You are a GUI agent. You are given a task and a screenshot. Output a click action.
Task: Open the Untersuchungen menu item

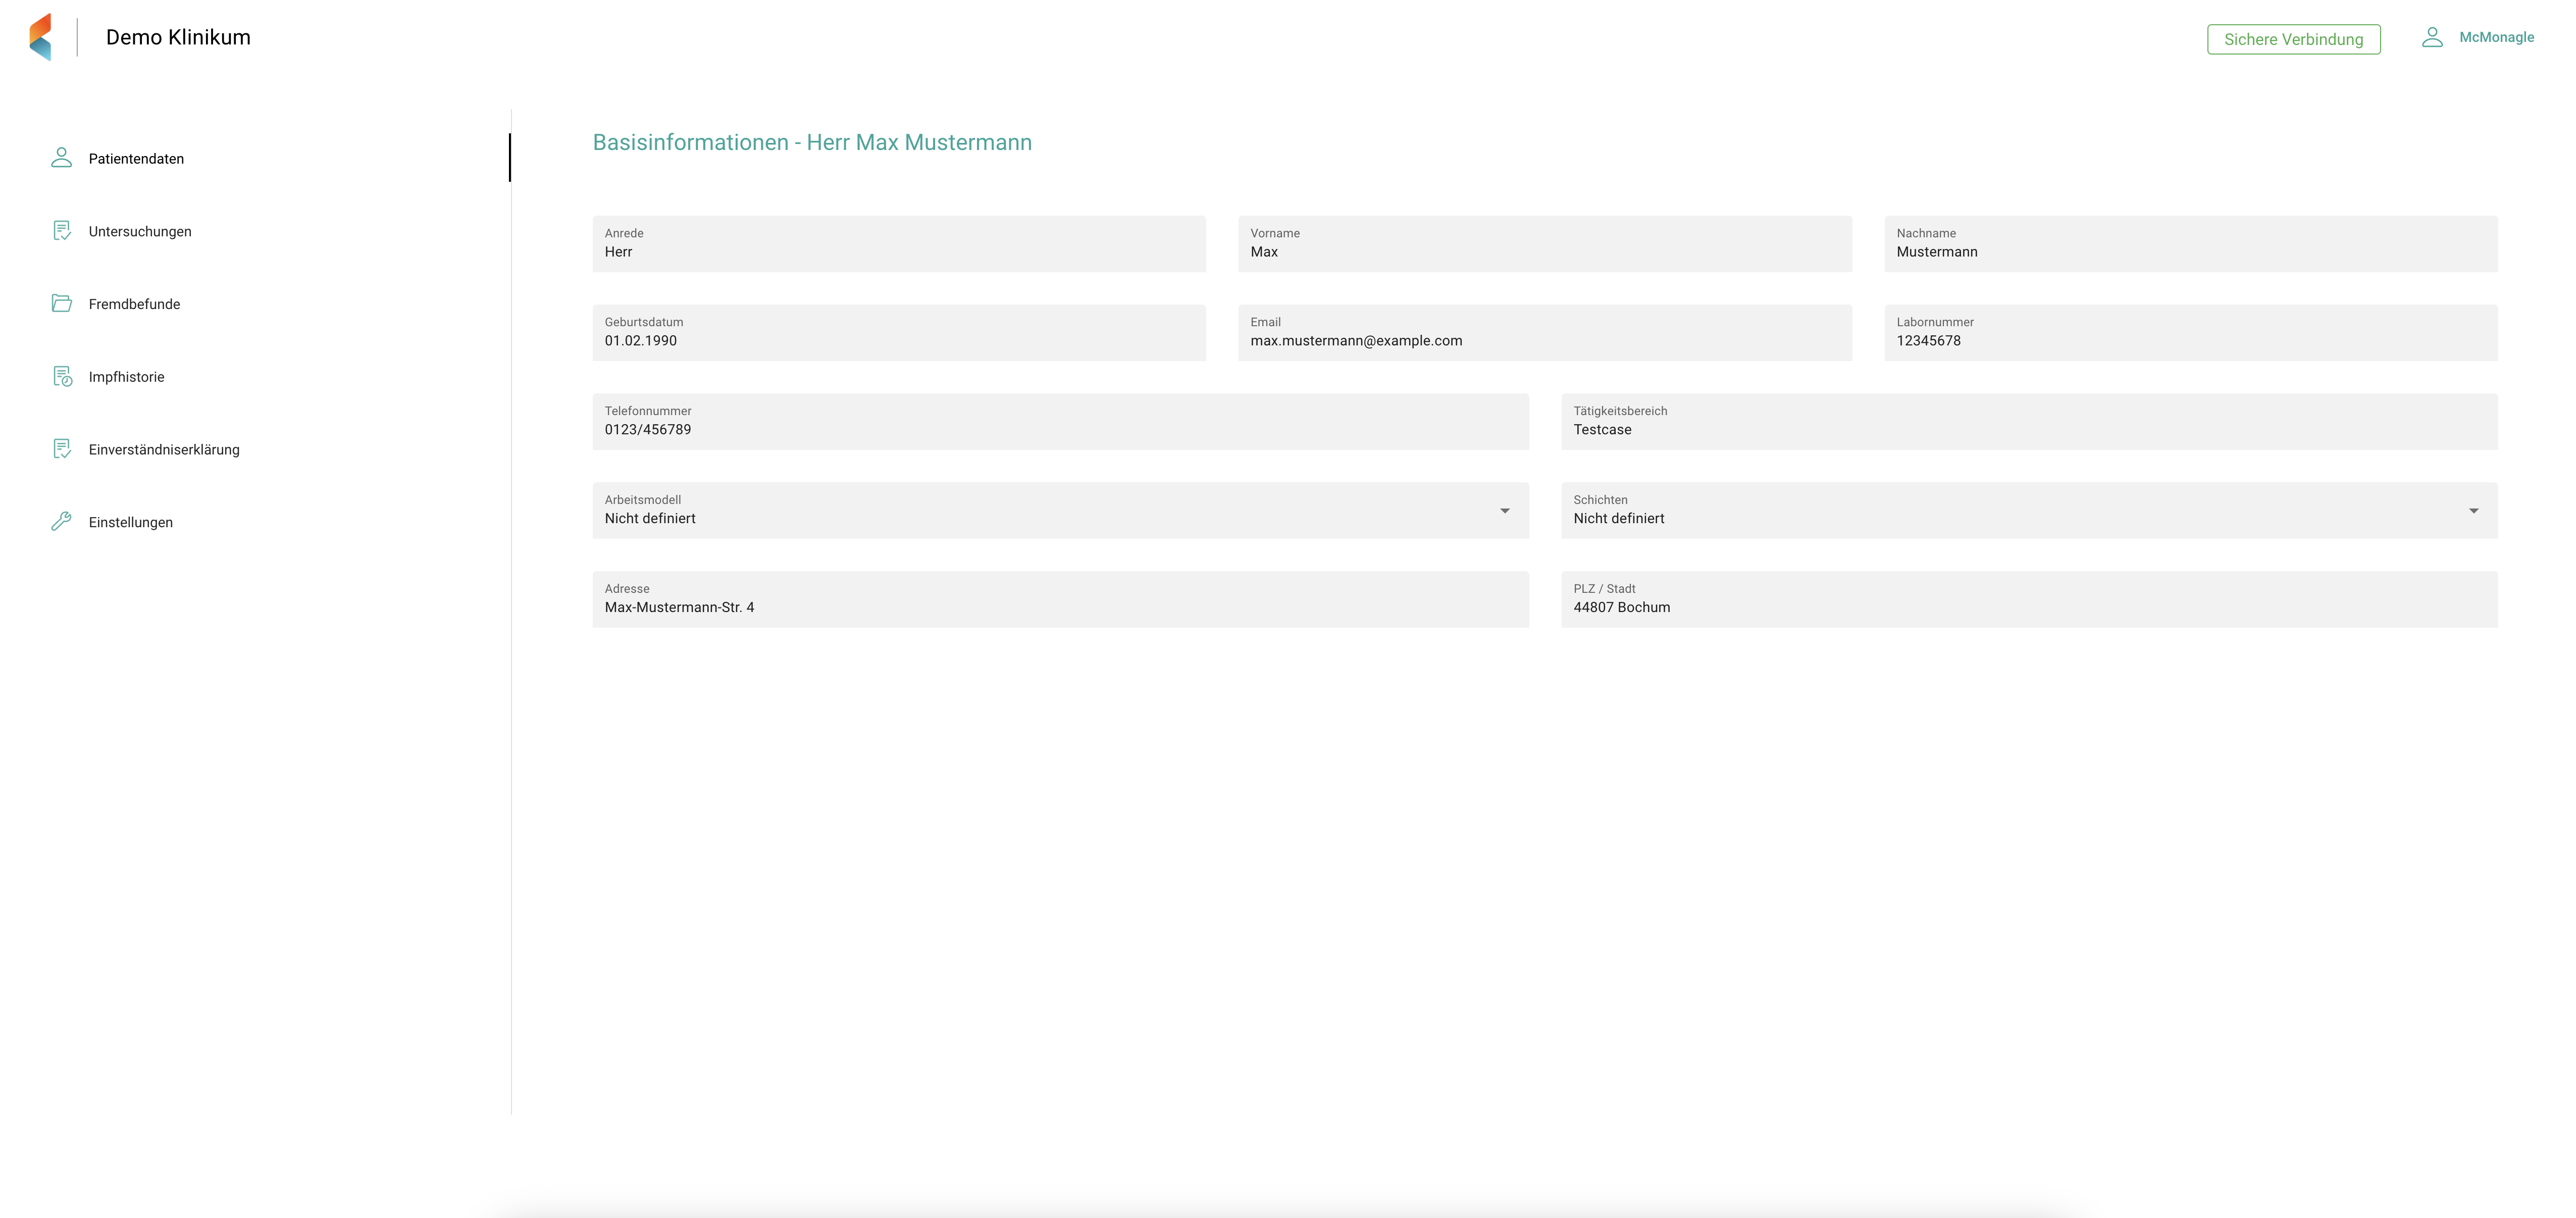(x=140, y=231)
